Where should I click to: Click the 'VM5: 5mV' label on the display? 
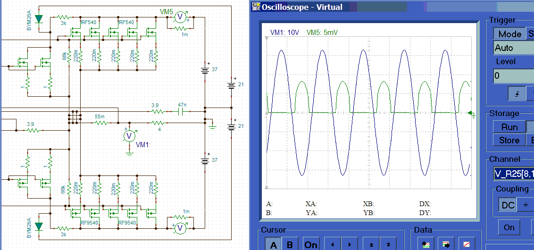[322, 33]
